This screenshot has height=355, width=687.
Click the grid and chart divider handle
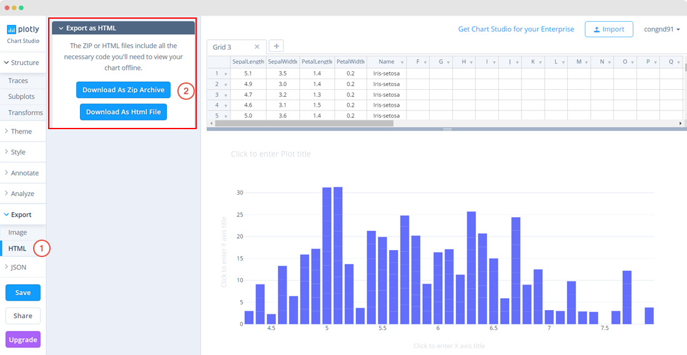[447, 129]
